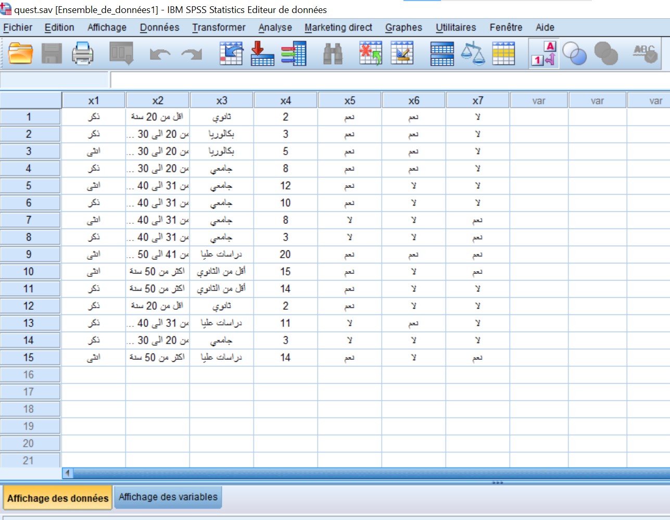Screen dimensions: 670x520
Task: Open the Affichage menu
Action: point(107,28)
